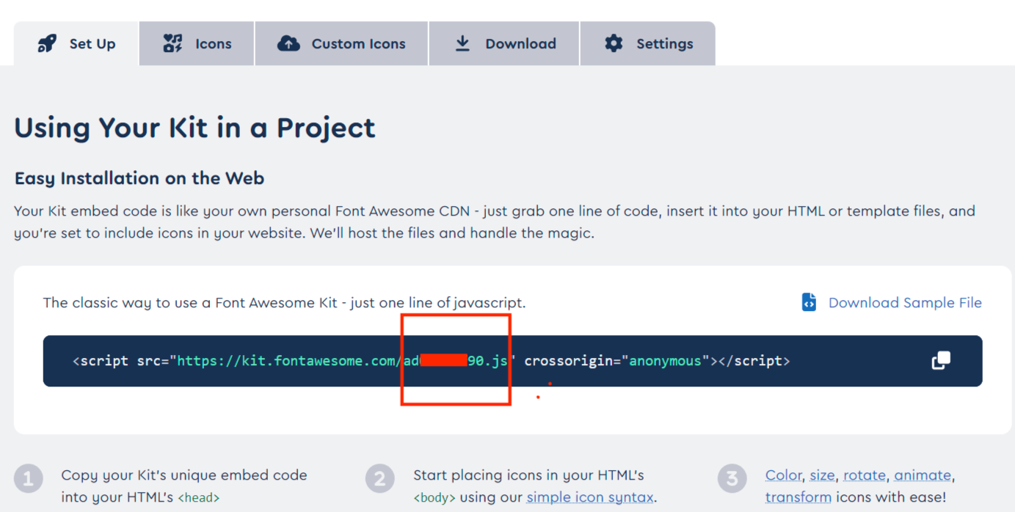The width and height of the screenshot is (1015, 512).
Task: Follow the animate link
Action: (x=923, y=475)
